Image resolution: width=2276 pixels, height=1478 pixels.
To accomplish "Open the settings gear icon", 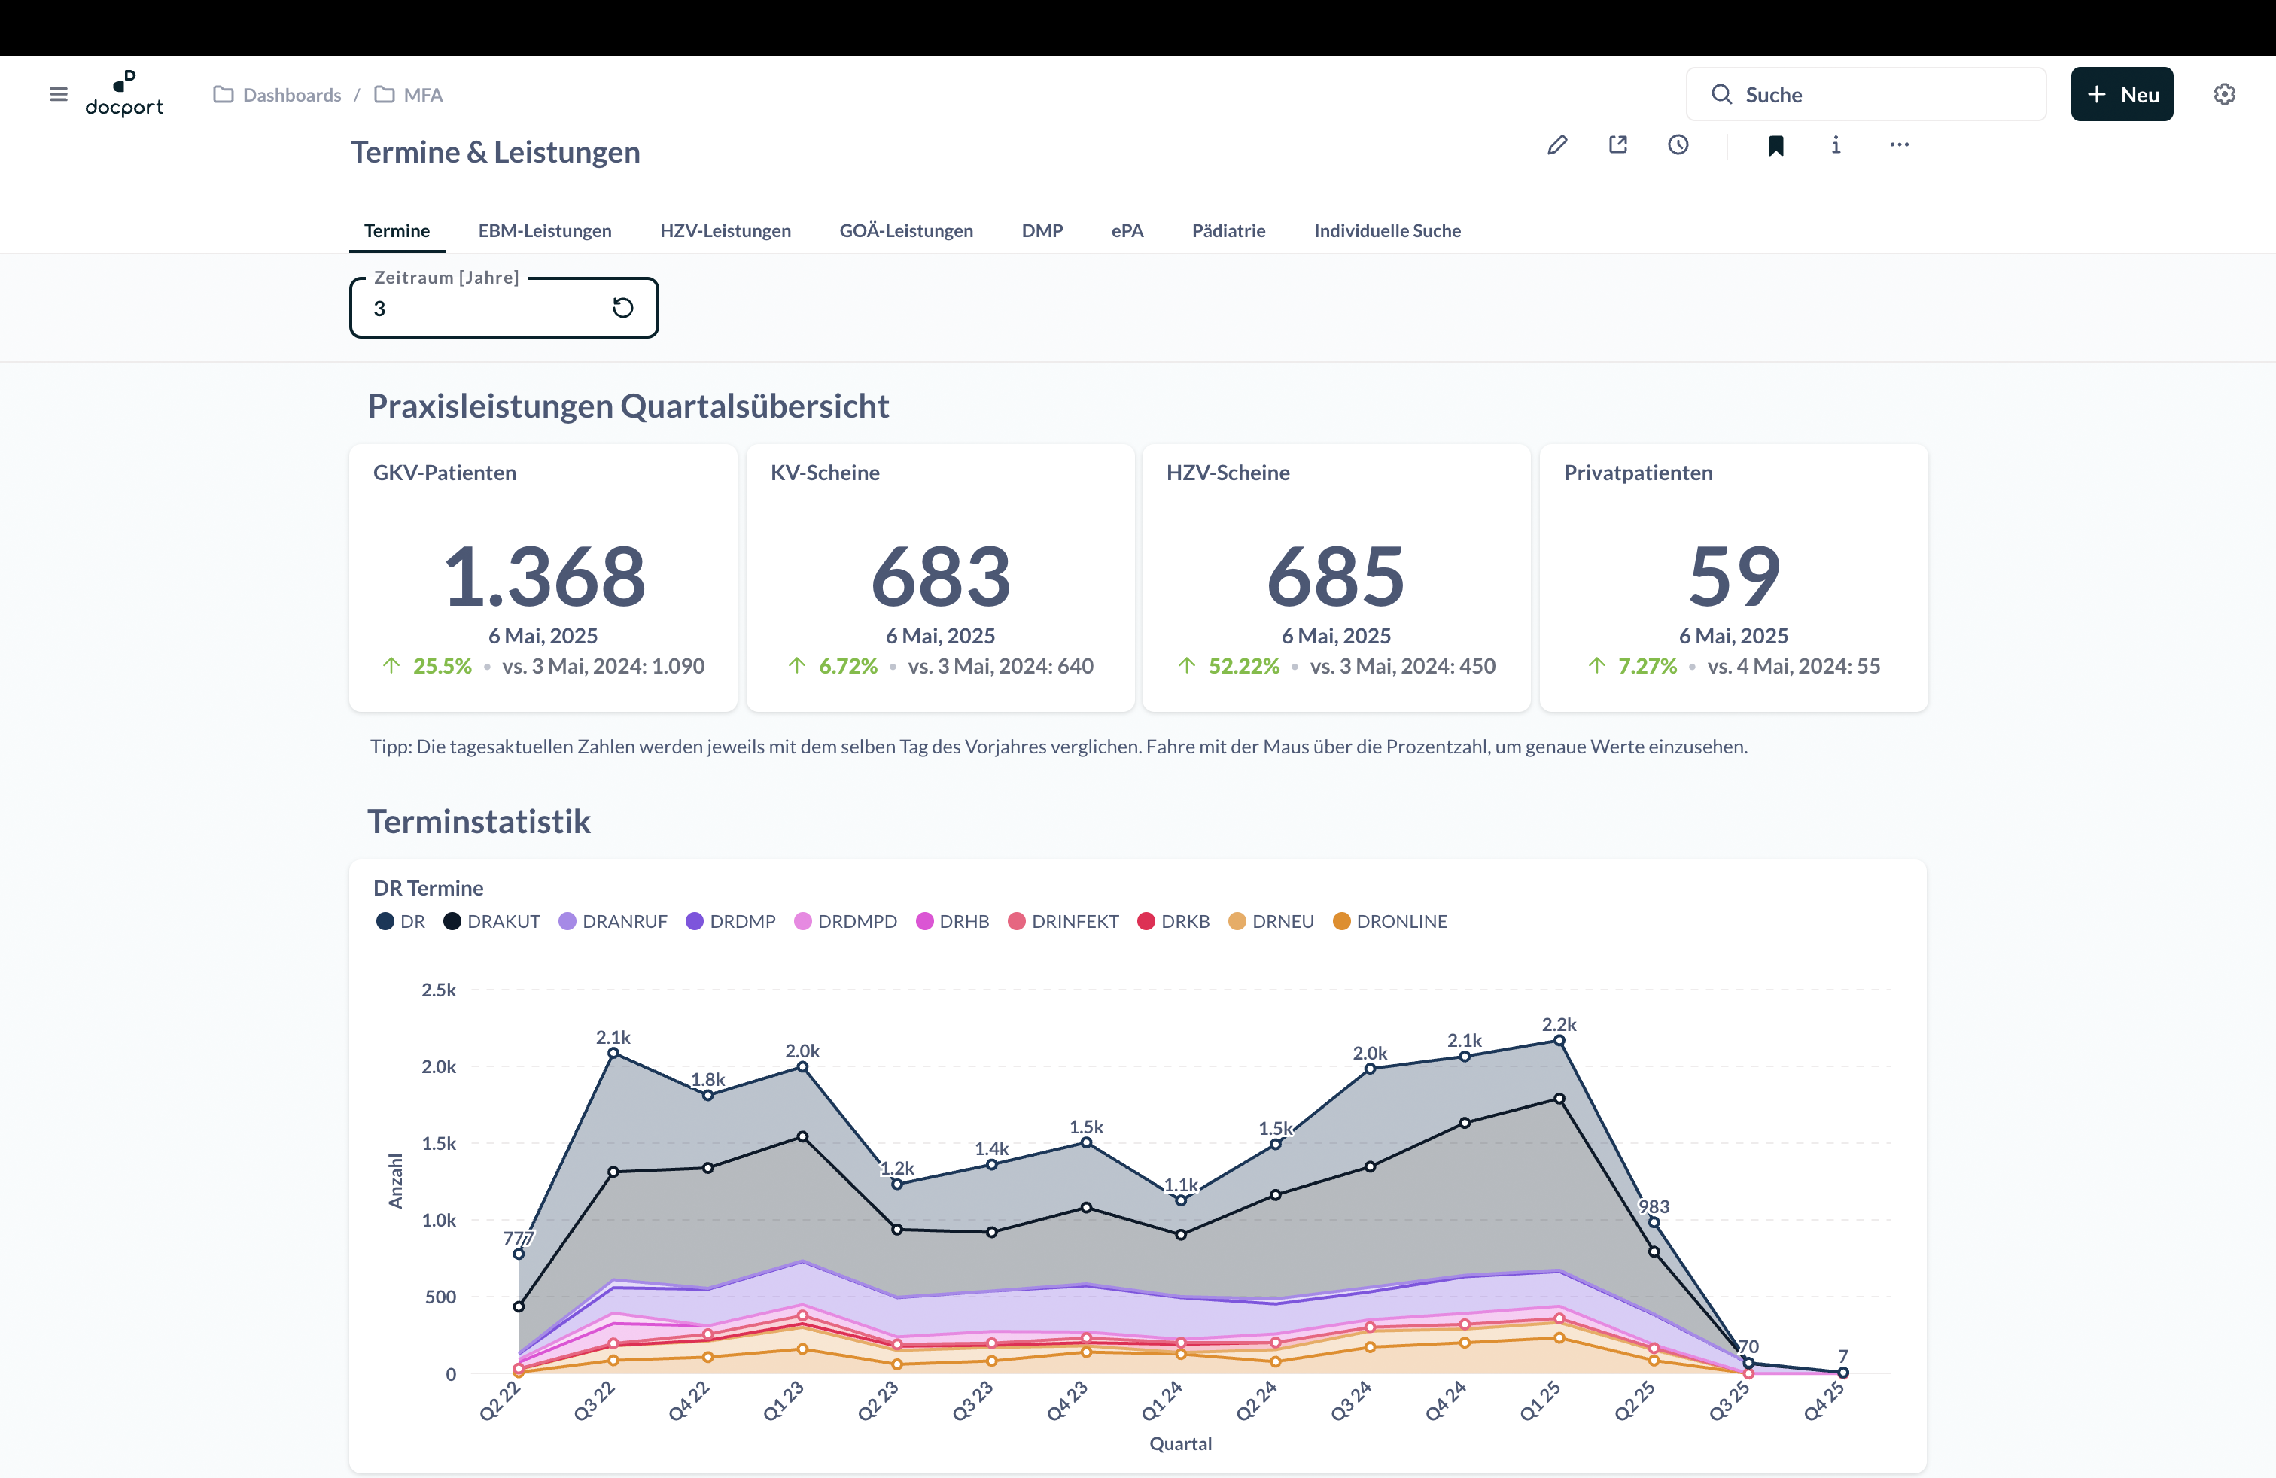I will pyautogui.click(x=2224, y=93).
